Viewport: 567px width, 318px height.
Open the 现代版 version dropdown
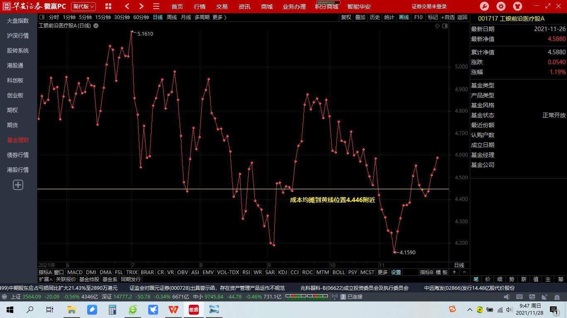click(x=83, y=7)
